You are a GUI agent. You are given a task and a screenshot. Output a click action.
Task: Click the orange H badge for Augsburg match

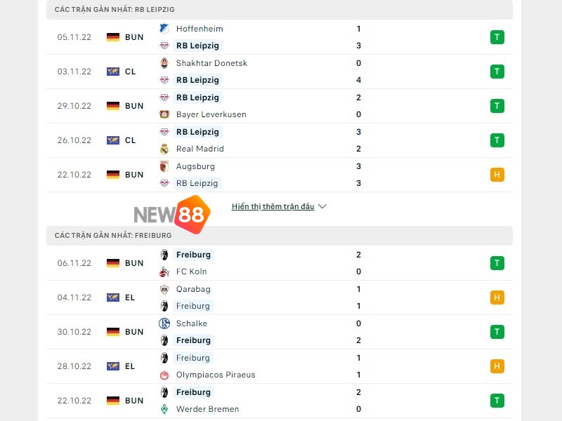497,175
